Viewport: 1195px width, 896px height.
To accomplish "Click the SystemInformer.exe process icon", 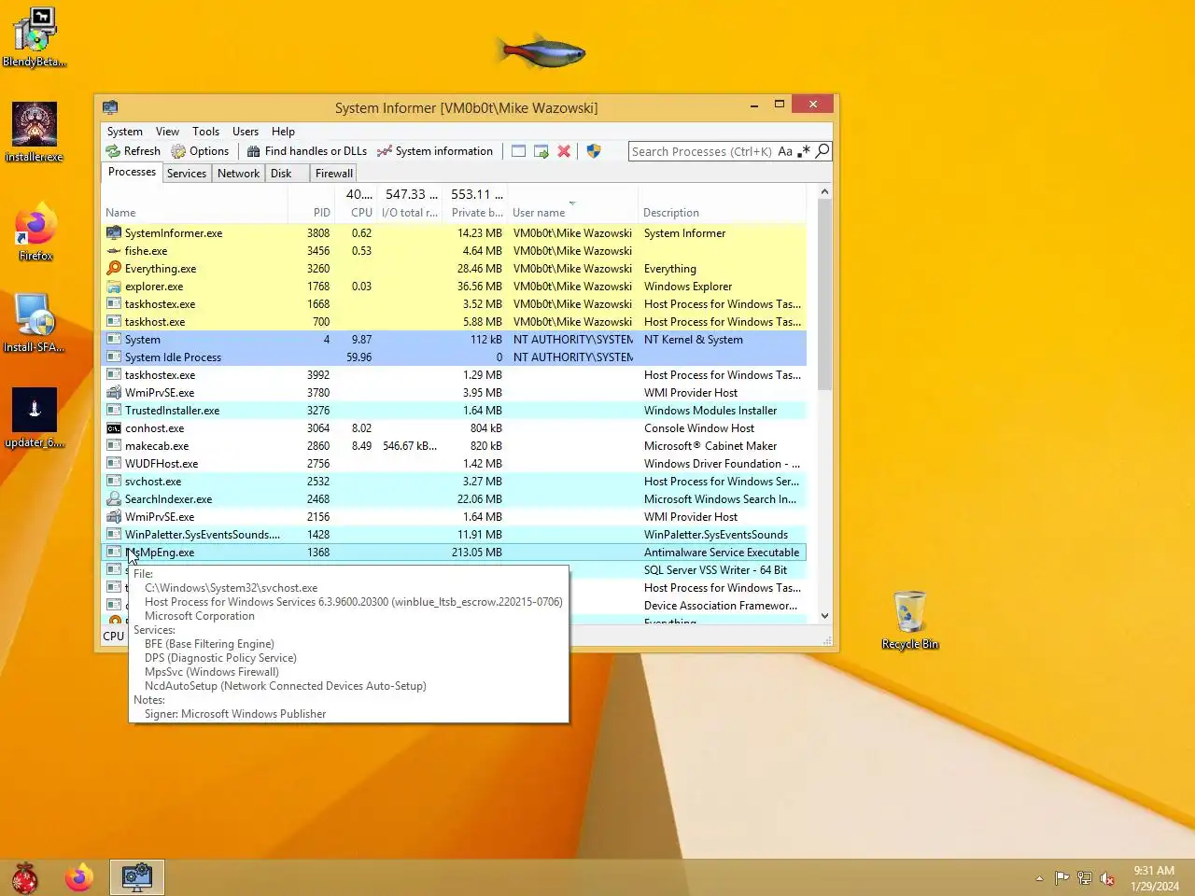I will [x=114, y=233].
